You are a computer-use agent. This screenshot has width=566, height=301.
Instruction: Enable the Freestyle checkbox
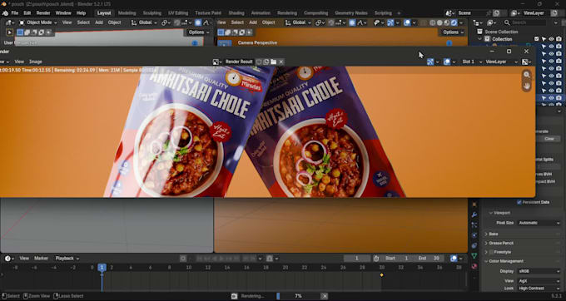tap(491, 252)
